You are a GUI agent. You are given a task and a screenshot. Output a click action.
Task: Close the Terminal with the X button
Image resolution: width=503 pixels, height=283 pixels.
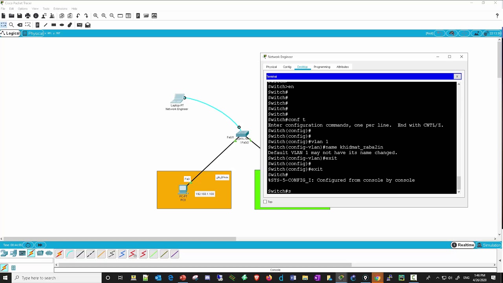click(x=457, y=77)
